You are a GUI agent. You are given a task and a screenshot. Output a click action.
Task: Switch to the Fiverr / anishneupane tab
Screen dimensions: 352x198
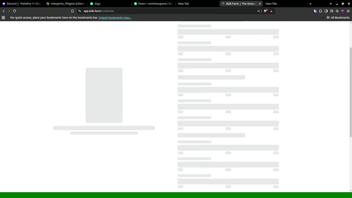pos(153,4)
